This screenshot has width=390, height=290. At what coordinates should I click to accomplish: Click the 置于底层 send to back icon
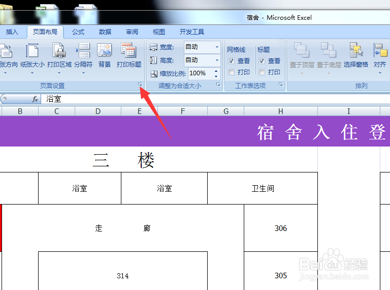point(329,50)
